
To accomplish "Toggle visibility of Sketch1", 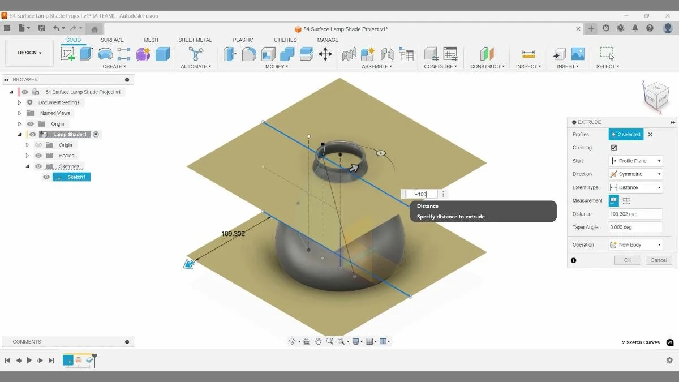I will [46, 177].
